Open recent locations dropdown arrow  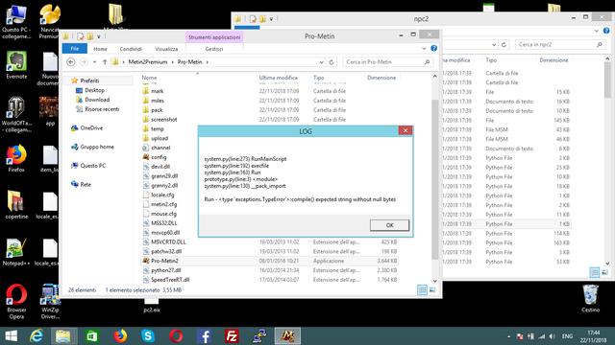tap(94, 61)
